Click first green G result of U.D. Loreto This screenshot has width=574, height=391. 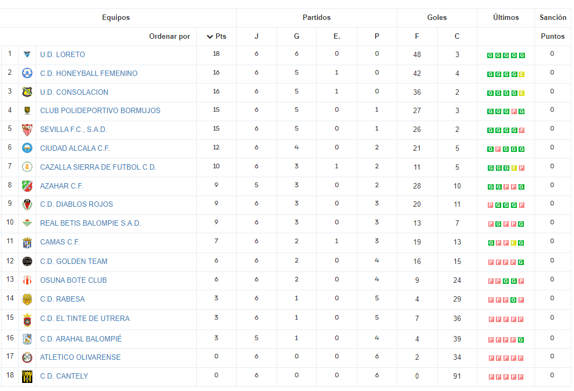coord(490,55)
